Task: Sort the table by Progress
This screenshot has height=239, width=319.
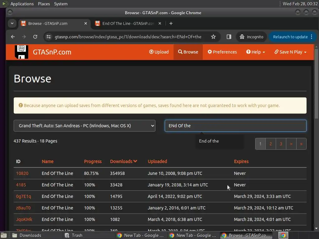Action: 93,162
